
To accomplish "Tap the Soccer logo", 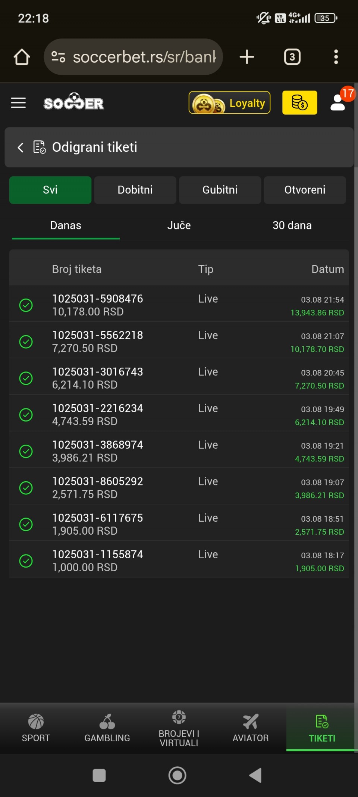I will 74,102.
